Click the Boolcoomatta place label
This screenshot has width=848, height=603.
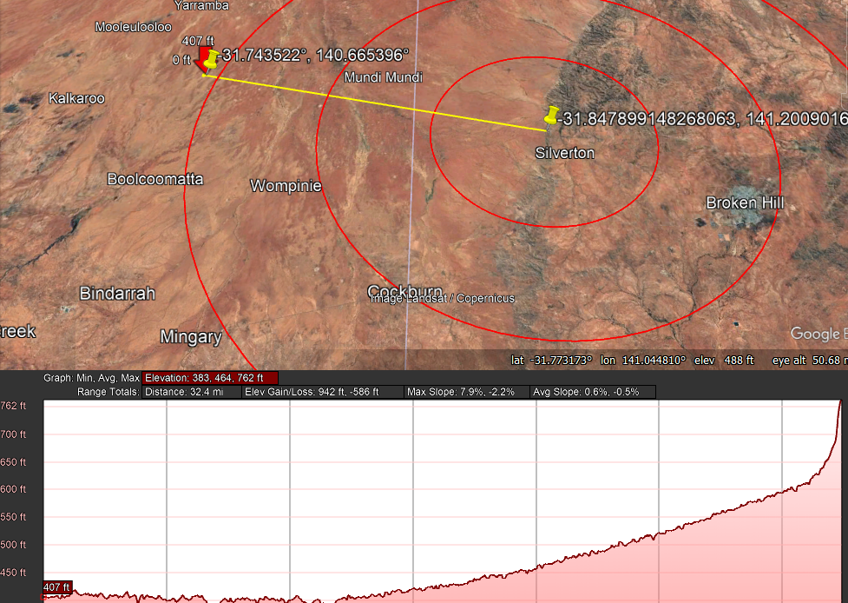coord(154,179)
